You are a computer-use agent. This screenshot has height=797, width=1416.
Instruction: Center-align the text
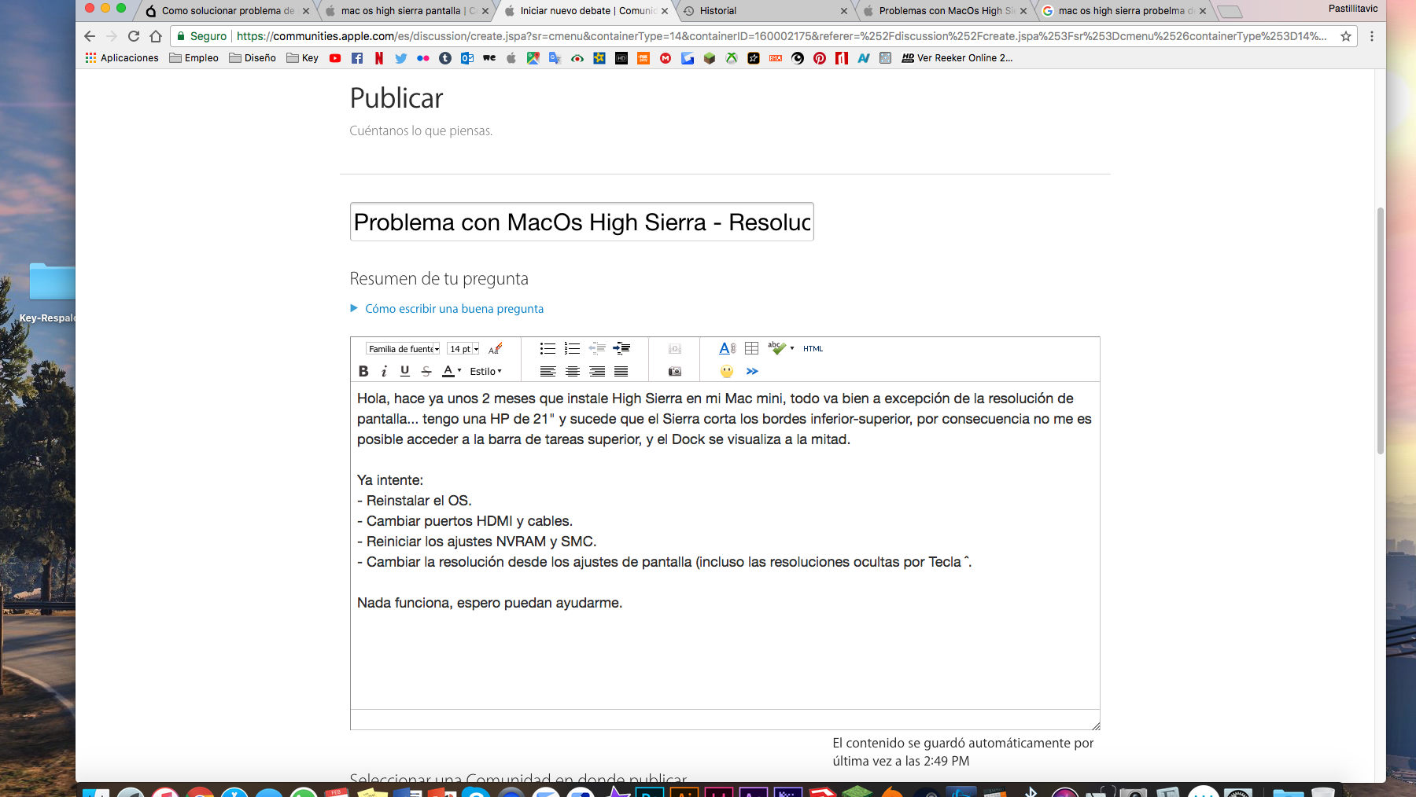click(x=573, y=371)
